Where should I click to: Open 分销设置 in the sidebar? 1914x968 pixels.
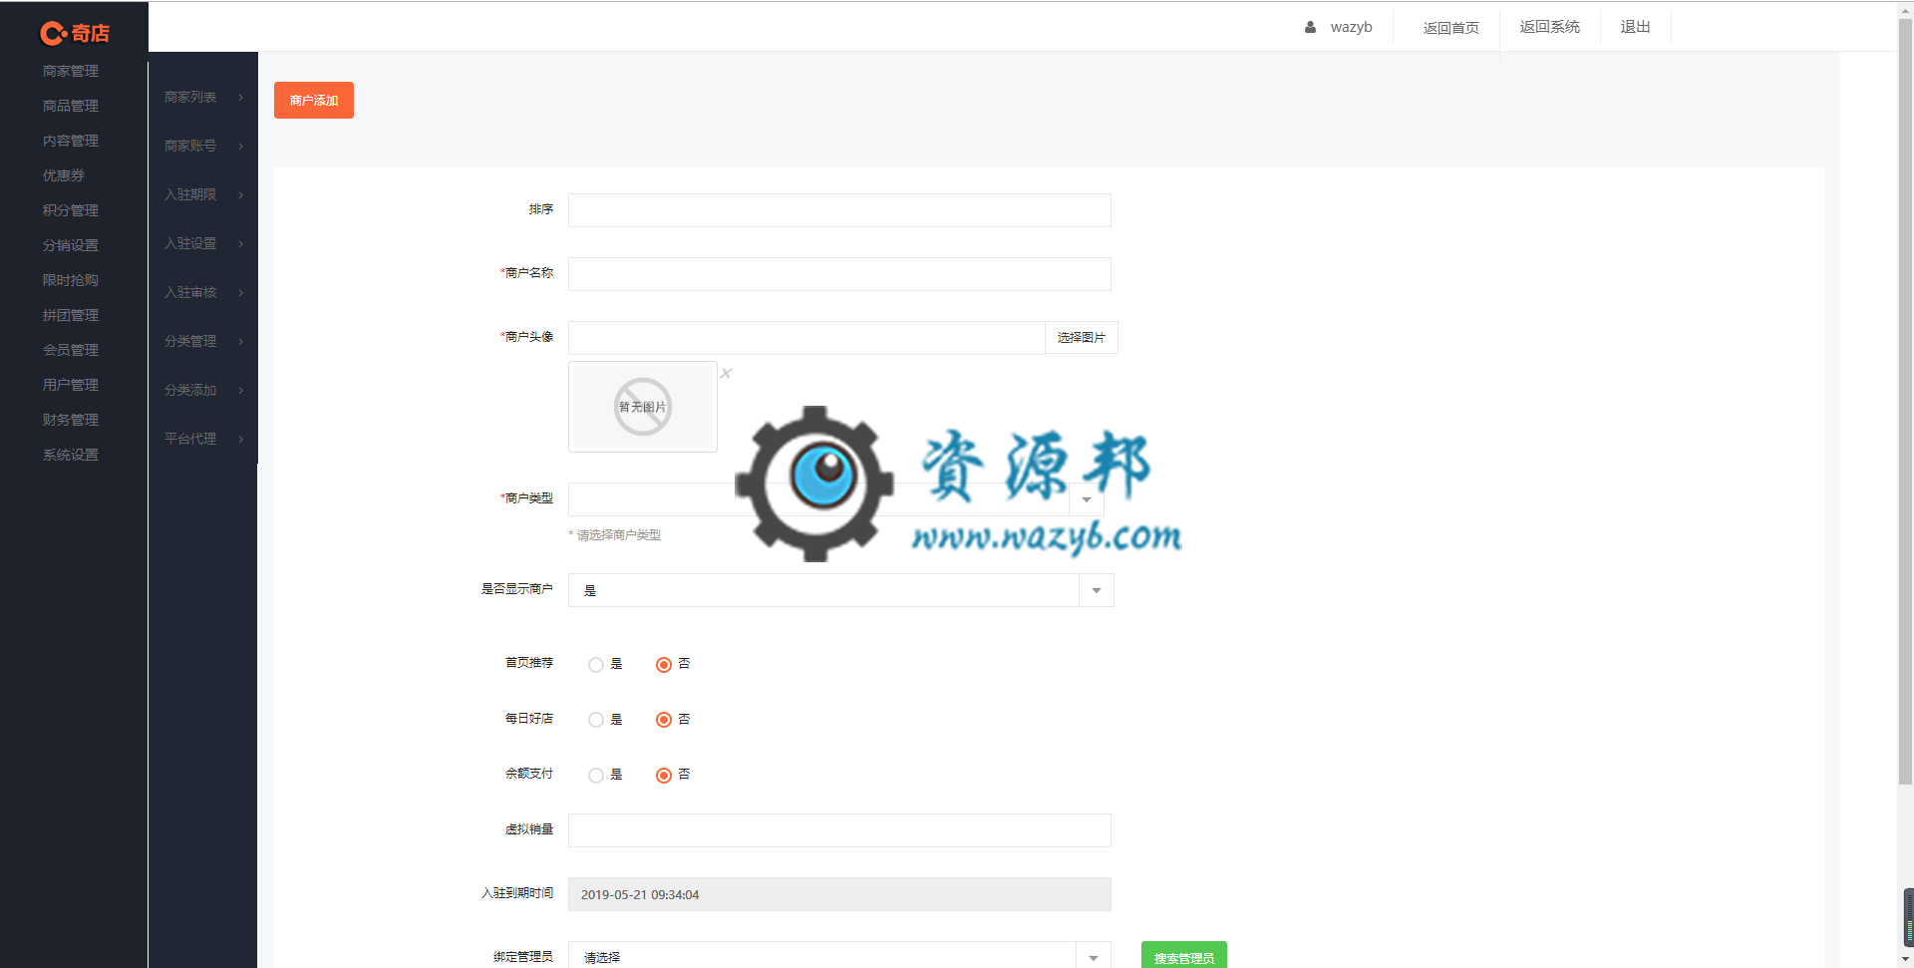coord(71,245)
